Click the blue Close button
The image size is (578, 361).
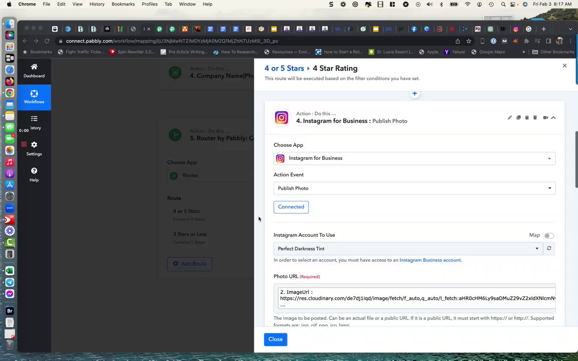pyautogui.click(x=275, y=339)
